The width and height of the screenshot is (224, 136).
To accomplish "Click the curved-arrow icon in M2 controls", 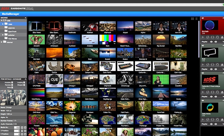I will point(217,65).
